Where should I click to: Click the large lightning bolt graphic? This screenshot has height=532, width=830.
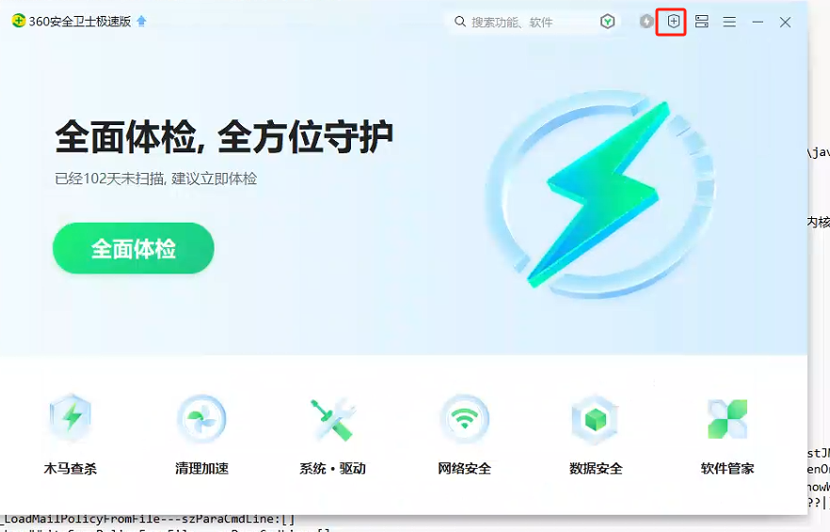(x=600, y=194)
